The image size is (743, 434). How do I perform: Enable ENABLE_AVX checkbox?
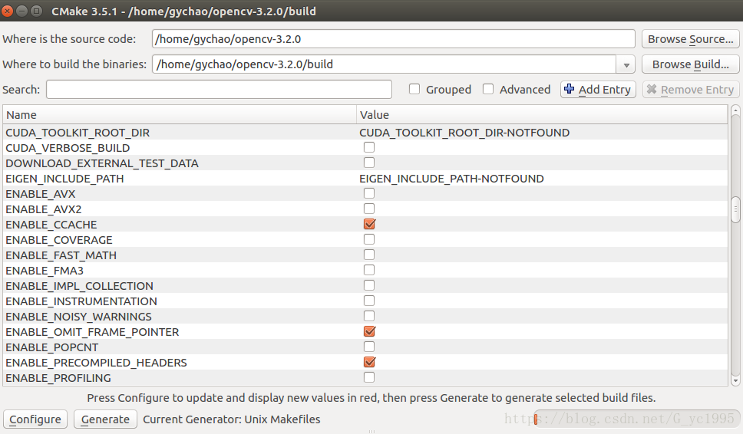click(369, 193)
